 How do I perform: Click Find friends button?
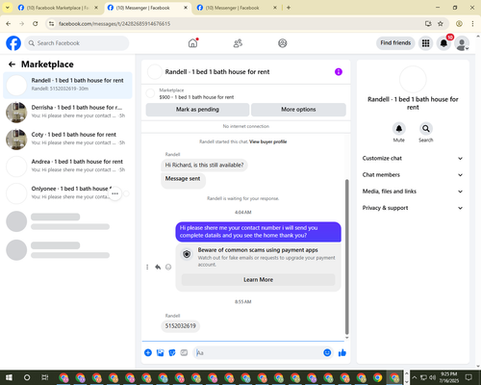coord(395,43)
